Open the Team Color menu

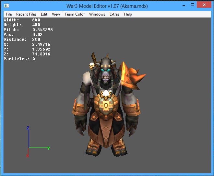tap(75, 14)
